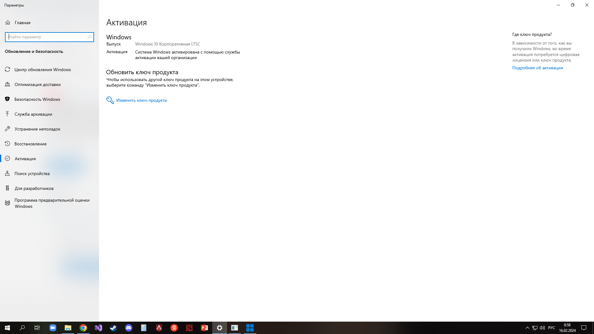Click Windows 10 Корпоративная LTSC text
594x334 pixels.
[167, 44]
